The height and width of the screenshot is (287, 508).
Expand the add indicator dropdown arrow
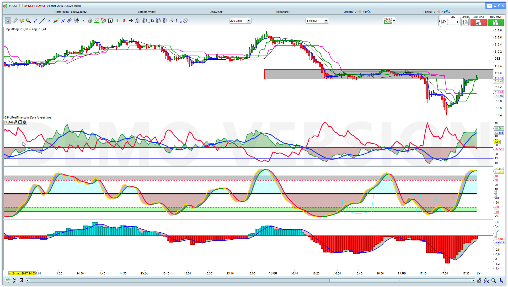click(394, 21)
